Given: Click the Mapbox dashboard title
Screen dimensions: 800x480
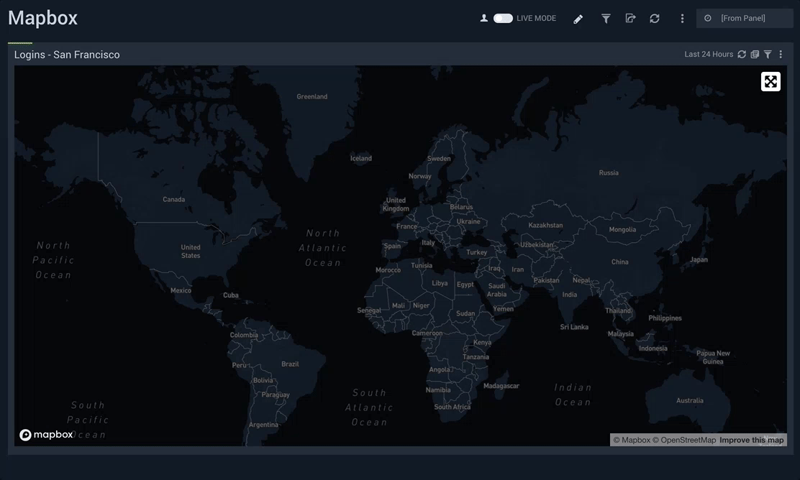Looking at the screenshot, I should point(43,19).
